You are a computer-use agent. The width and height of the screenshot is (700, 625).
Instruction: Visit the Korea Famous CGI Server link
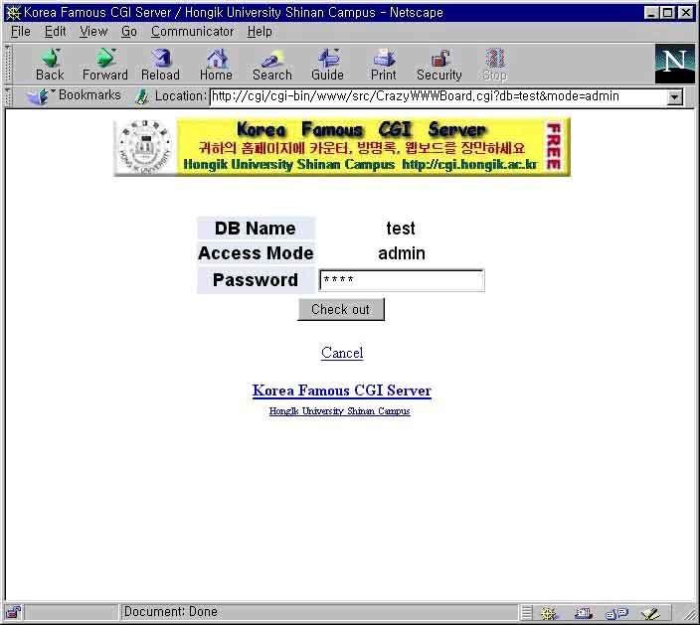click(341, 391)
